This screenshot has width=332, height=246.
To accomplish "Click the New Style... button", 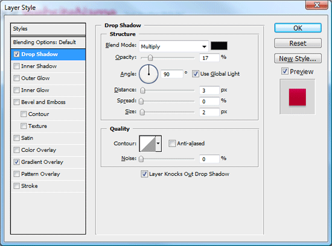I will coord(298,58).
